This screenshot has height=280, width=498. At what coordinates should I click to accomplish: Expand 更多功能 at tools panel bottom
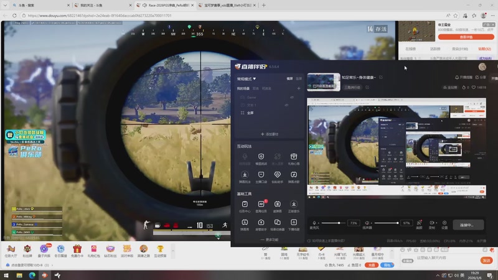(270, 240)
